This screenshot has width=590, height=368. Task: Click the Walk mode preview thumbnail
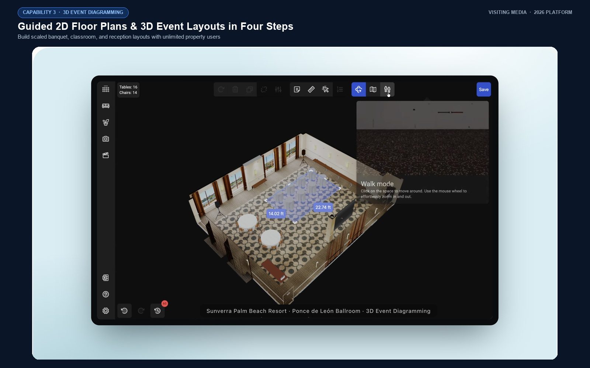coord(423,138)
